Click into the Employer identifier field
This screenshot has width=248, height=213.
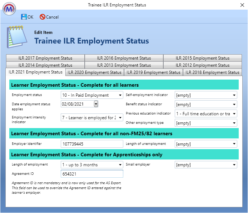pos(92,144)
